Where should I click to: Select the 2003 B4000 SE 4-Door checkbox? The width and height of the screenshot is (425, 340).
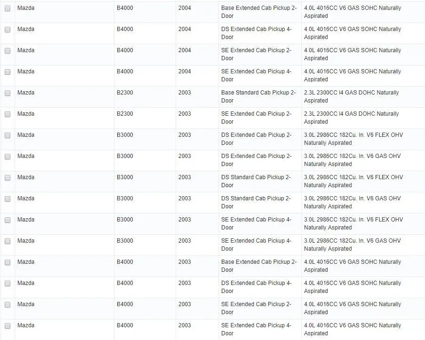click(8, 325)
